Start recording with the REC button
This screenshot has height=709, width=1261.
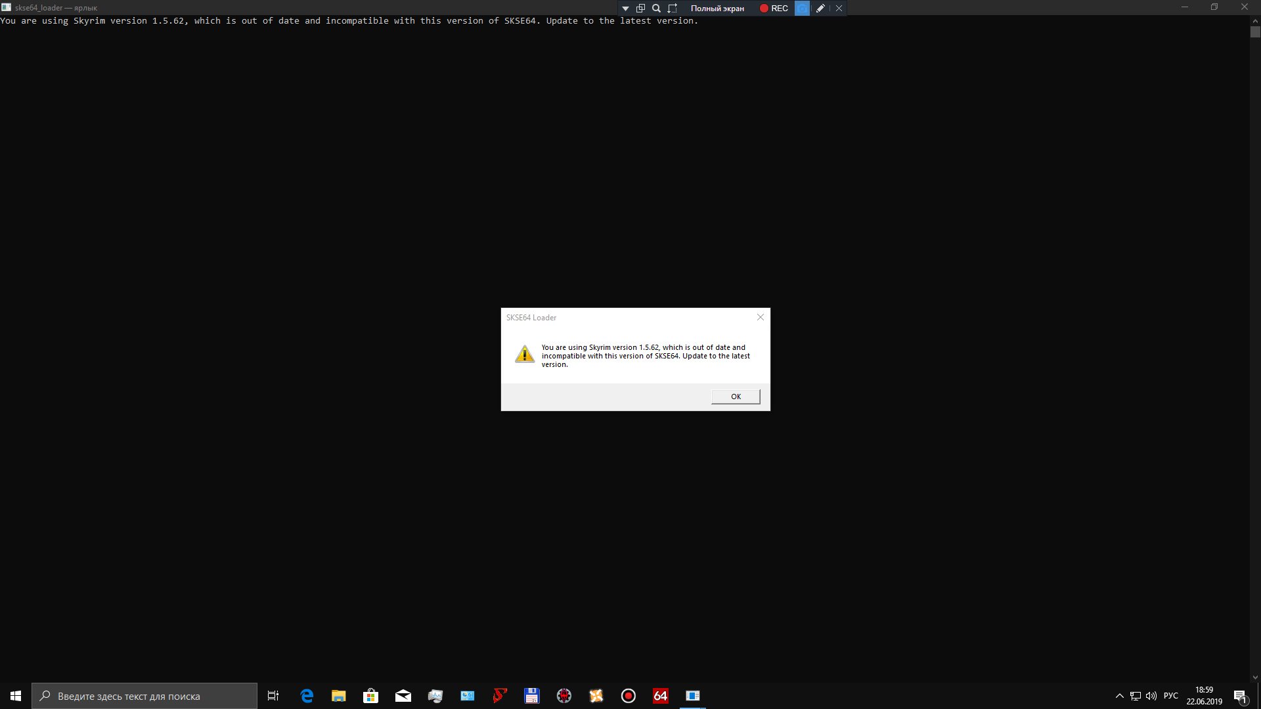tap(774, 9)
